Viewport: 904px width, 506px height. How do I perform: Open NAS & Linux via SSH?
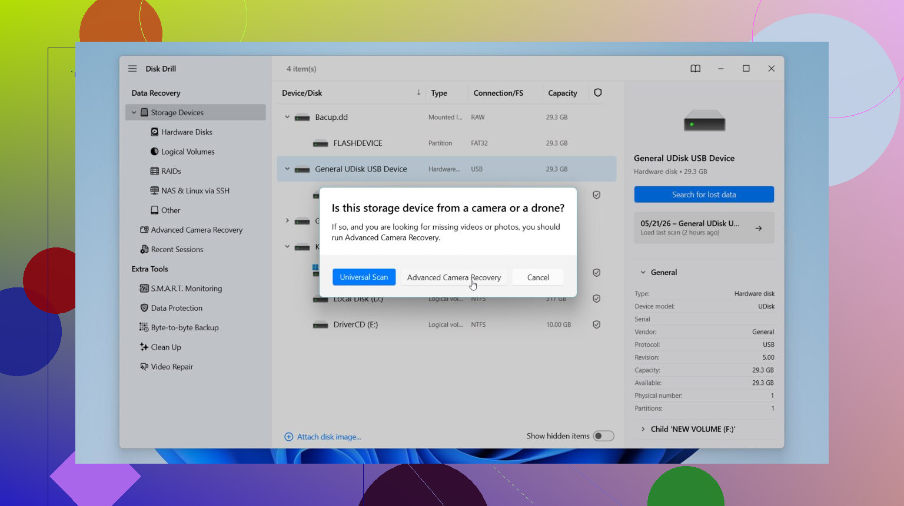click(x=195, y=190)
